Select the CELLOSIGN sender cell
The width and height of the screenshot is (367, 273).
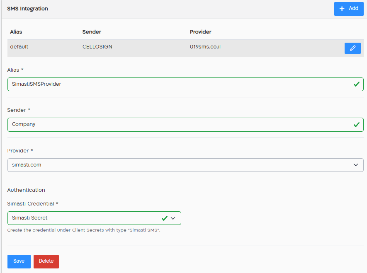pyautogui.click(x=97, y=47)
